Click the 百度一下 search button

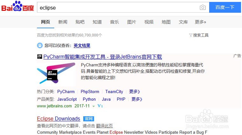tap(225, 7)
